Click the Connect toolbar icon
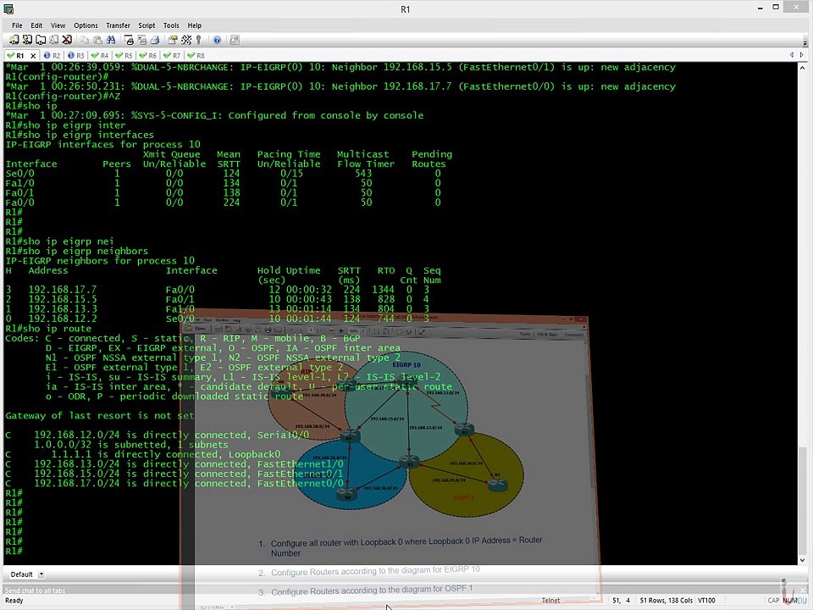The width and height of the screenshot is (813, 610). (14, 40)
